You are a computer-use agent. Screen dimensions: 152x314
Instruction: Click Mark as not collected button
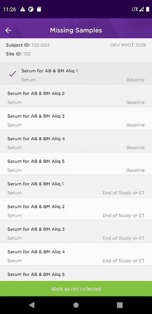pyautogui.click(x=76, y=288)
